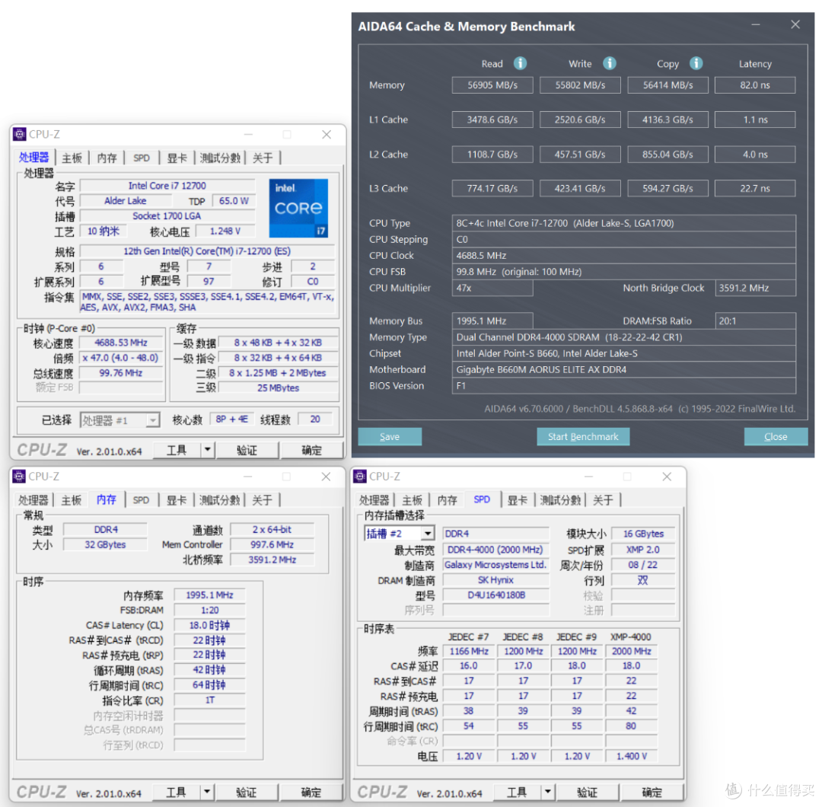Click module size 16 GBytes
822x807 pixels.
coord(643,534)
